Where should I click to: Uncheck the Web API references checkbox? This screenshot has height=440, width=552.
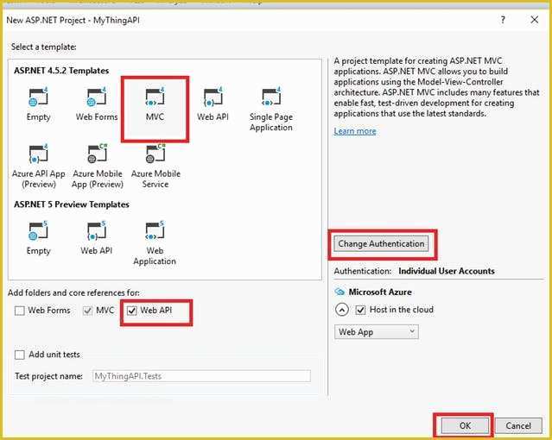point(132,311)
